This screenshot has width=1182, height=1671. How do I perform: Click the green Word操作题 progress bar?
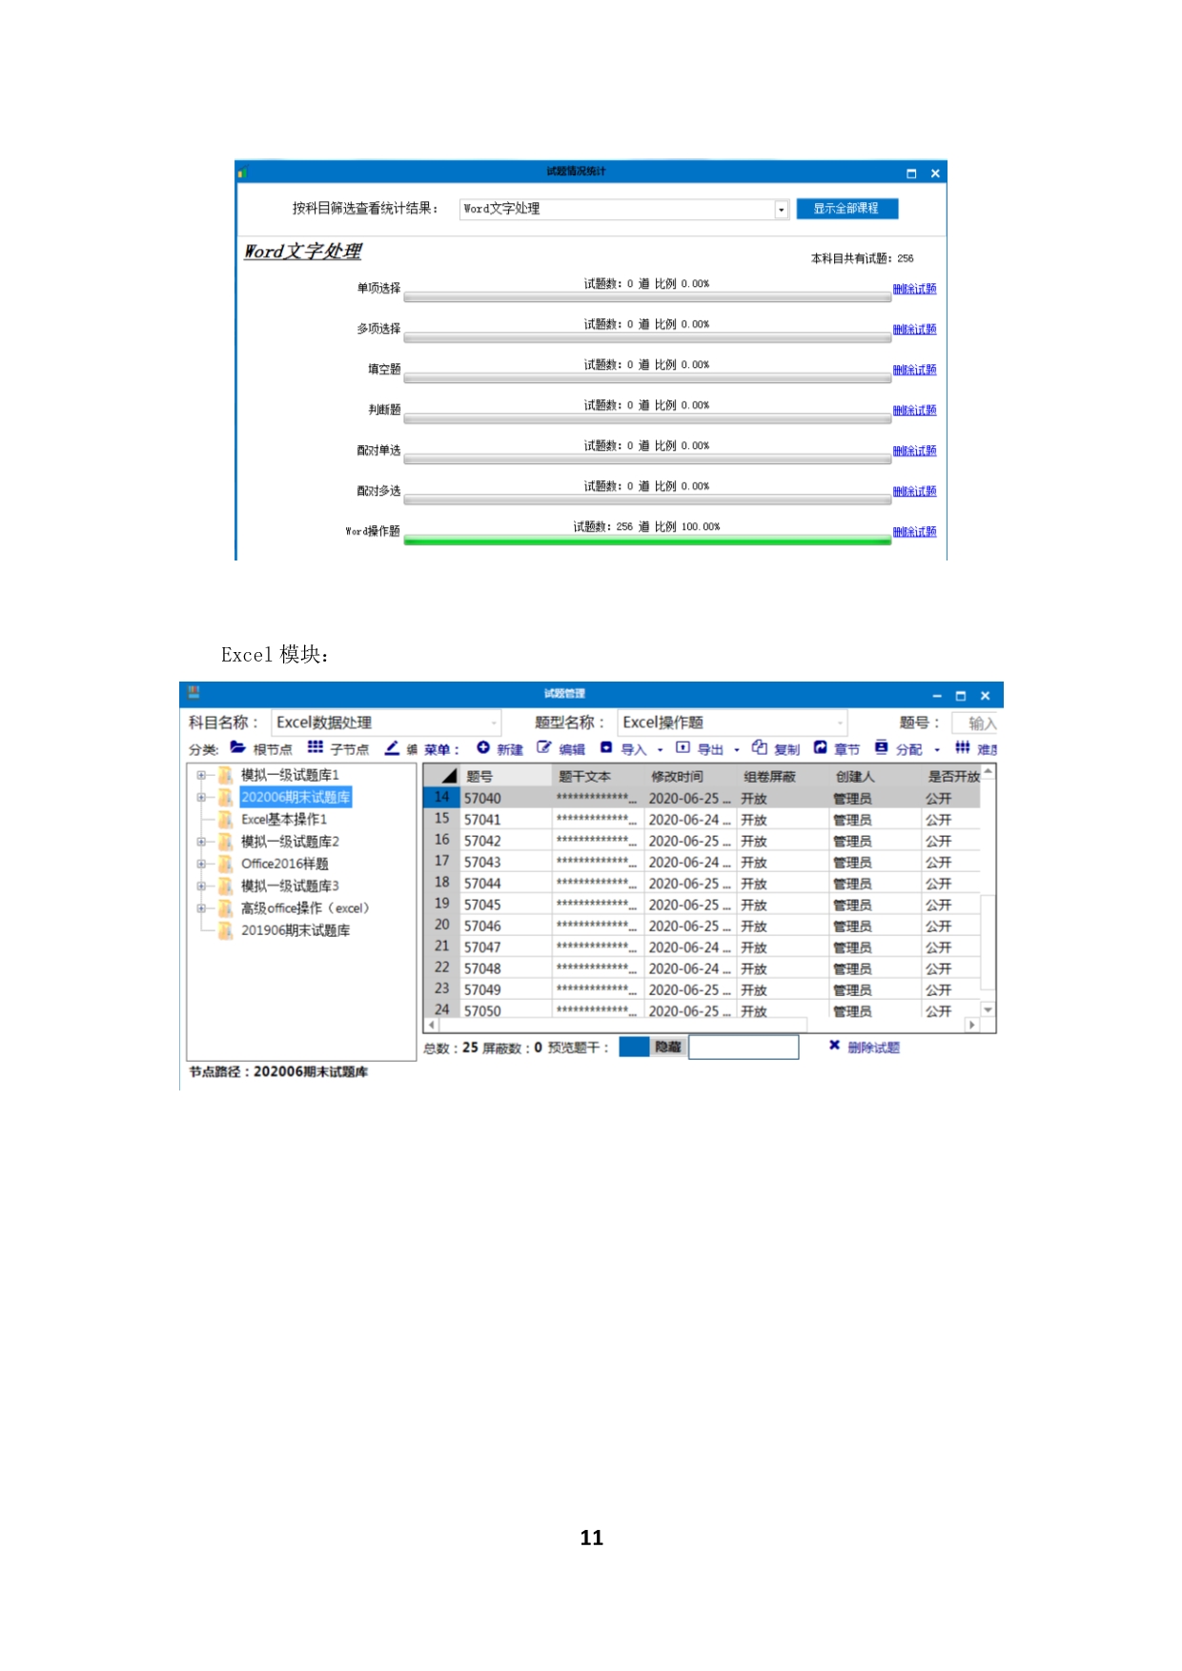[x=646, y=540]
